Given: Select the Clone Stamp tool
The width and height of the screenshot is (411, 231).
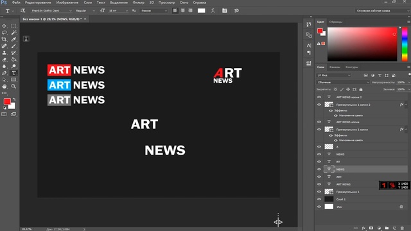Looking at the screenshot, I should pos(4,53).
